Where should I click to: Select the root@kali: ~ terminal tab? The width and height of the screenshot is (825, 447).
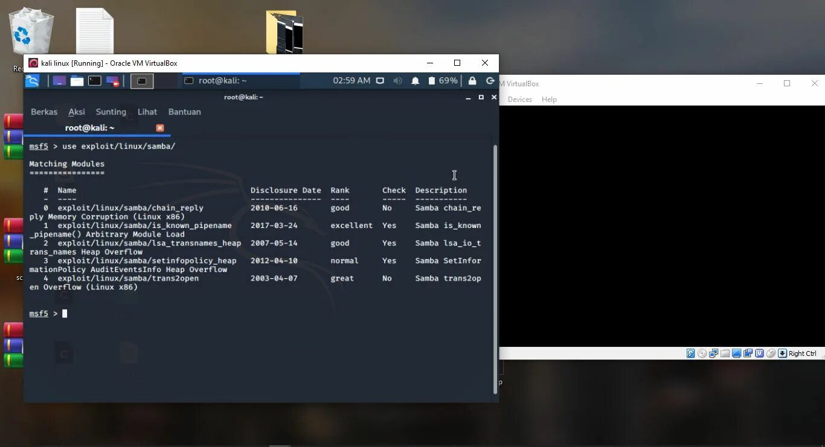coord(90,128)
